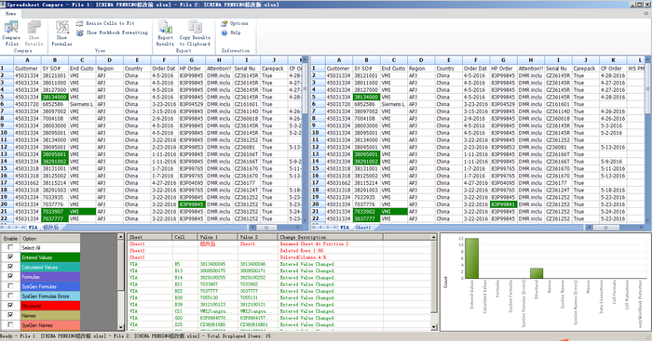652x341 pixels.
Task: Click the options list scroll-down arrow
Action: pos(121,327)
